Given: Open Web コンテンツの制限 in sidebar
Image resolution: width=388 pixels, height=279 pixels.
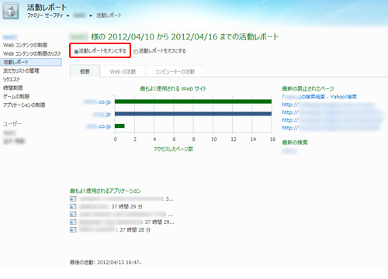Looking at the screenshot, I should [25, 45].
